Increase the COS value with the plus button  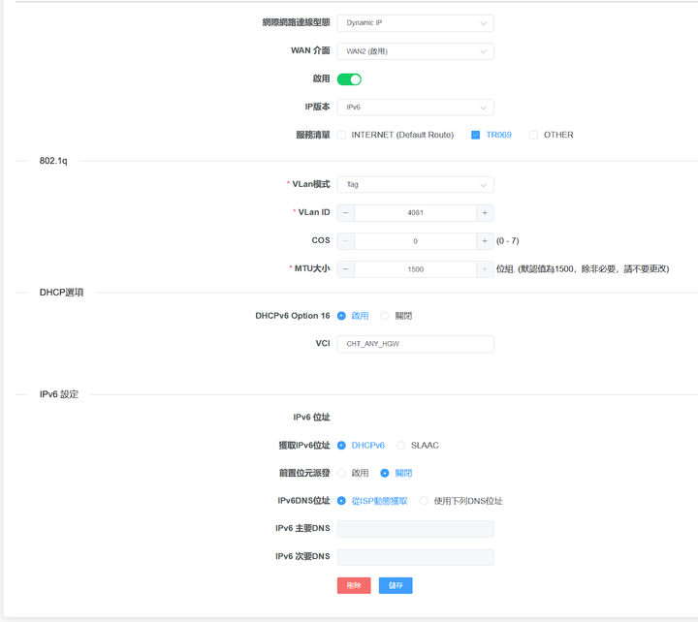click(485, 241)
